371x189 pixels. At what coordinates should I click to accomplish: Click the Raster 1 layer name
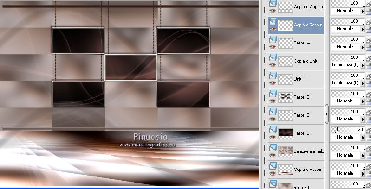pos(301,187)
